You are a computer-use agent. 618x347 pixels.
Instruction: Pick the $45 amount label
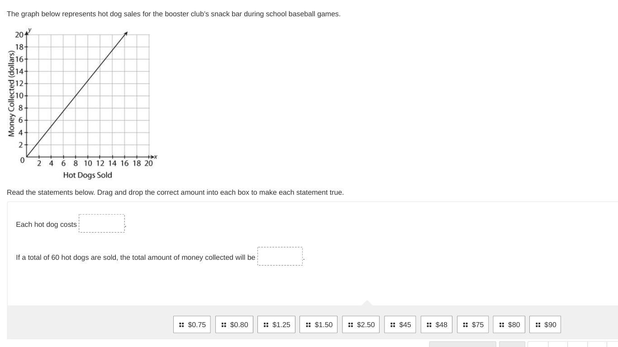click(405, 325)
